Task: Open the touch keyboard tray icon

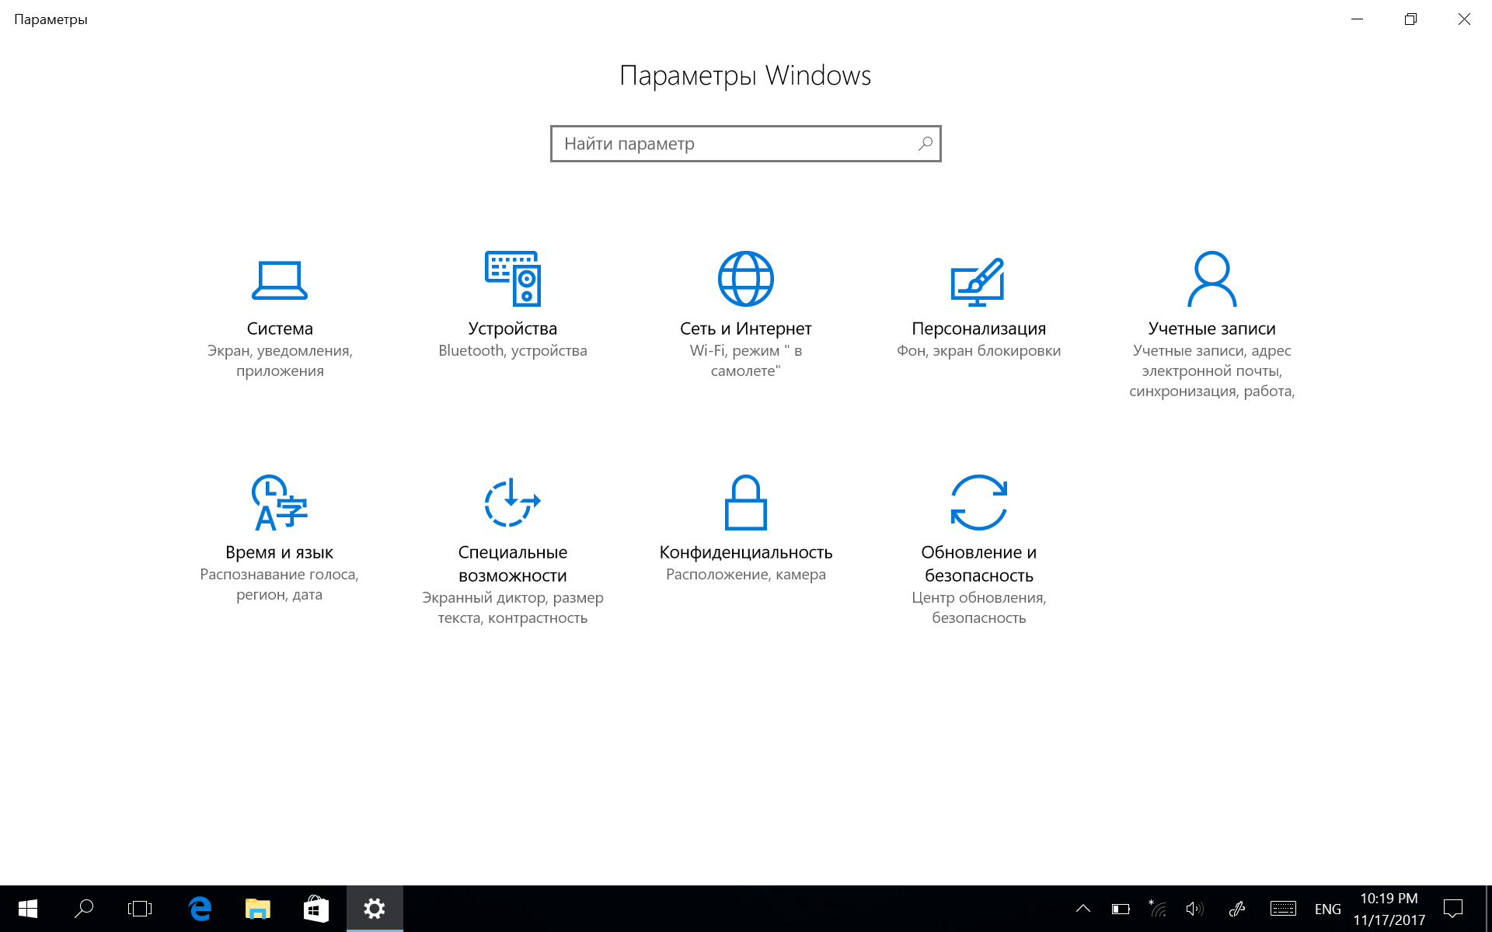Action: tap(1283, 909)
